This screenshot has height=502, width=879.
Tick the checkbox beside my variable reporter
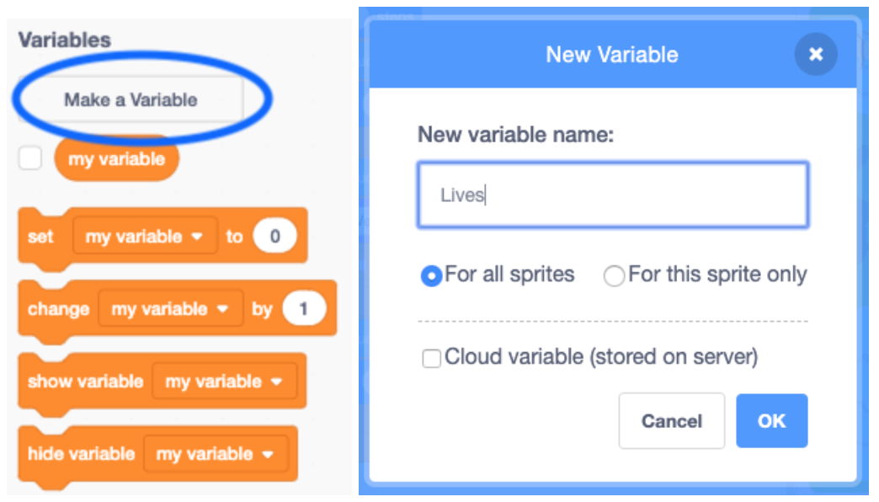(30, 158)
